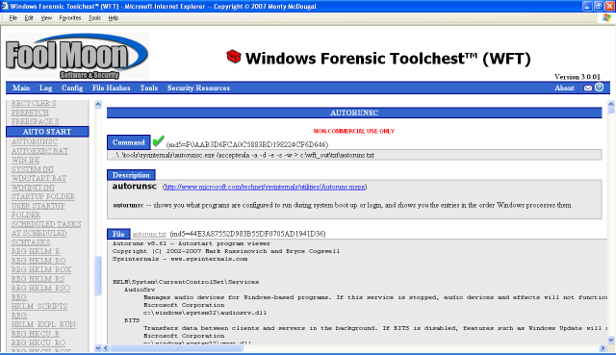Click the envelope email icon in navigation bar
Image resolution: width=616 pixels, height=355 pixels.
click(588, 88)
